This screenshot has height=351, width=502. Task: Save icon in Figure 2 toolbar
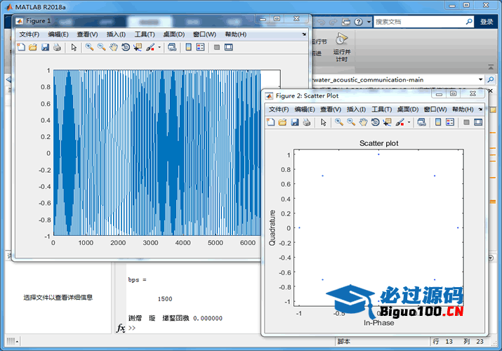[295, 122]
